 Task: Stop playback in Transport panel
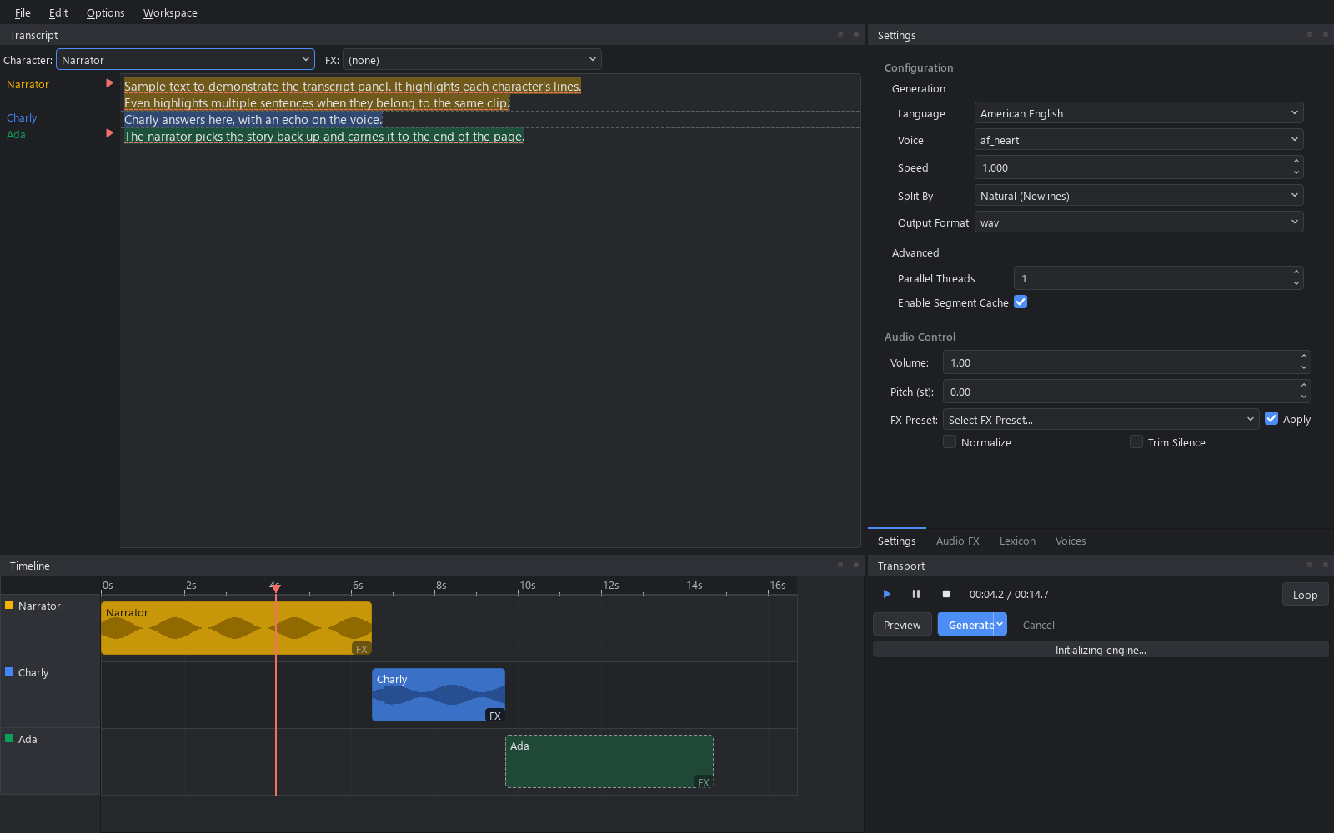pos(946,594)
